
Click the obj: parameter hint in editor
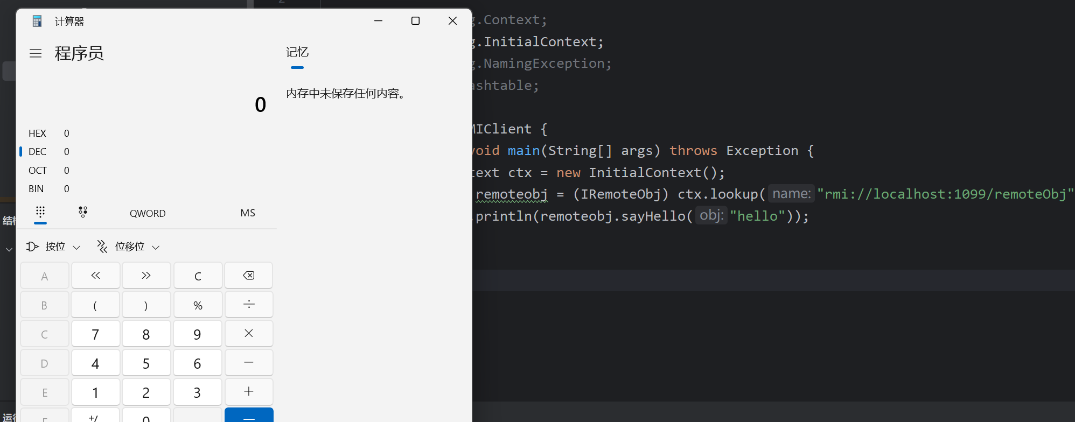coord(711,215)
